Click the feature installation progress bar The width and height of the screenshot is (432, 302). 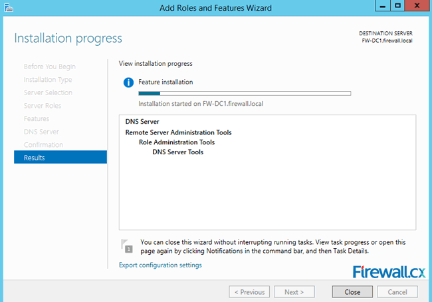pos(245,94)
